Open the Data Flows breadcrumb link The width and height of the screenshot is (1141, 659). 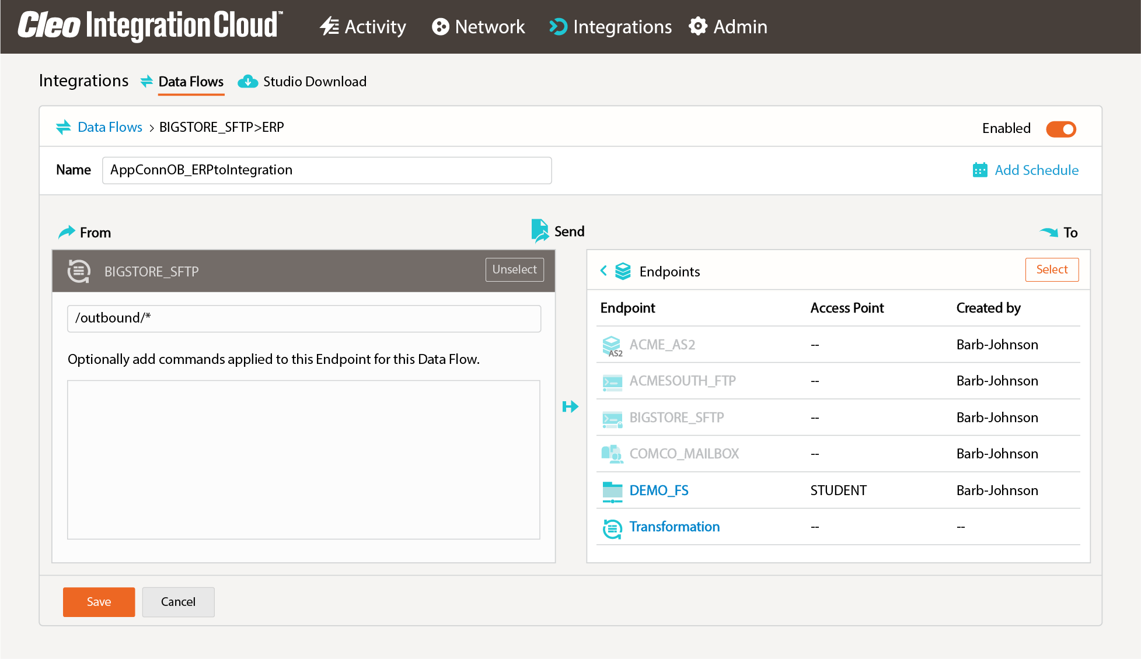110,127
